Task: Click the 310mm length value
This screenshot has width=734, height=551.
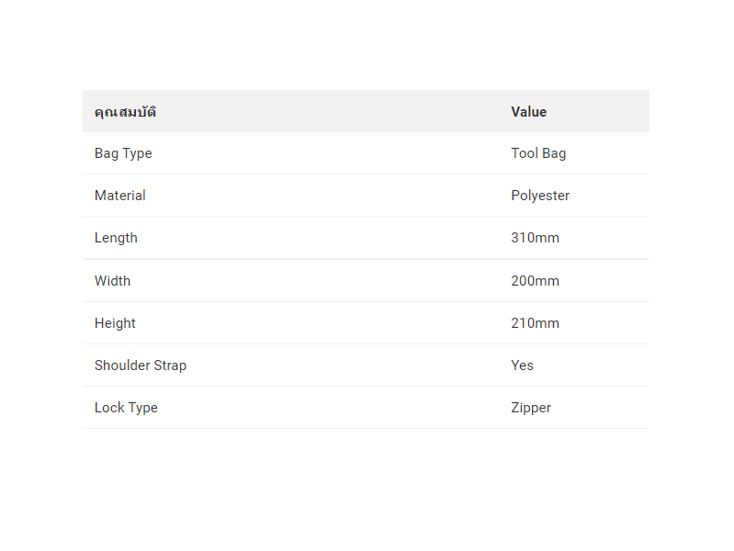Action: tap(535, 238)
